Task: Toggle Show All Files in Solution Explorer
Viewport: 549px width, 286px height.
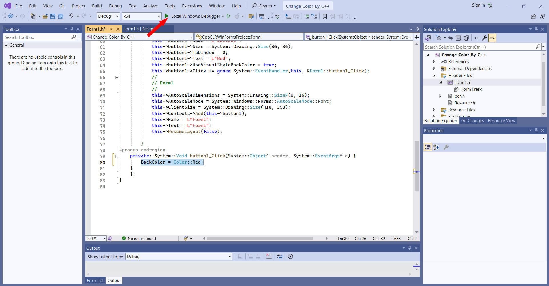Action: 466,38
